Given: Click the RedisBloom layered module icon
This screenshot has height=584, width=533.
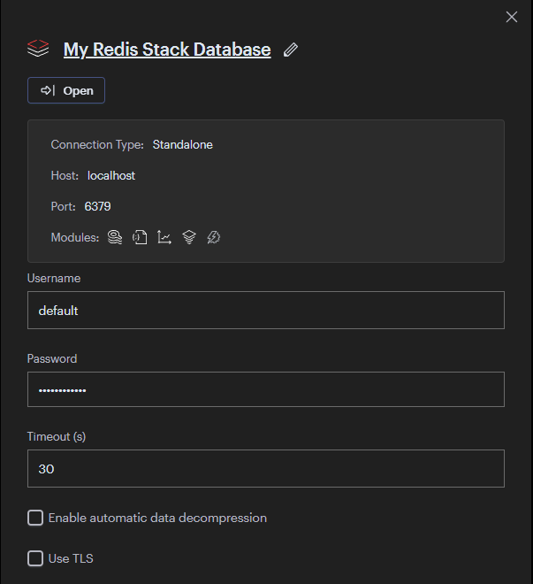Looking at the screenshot, I should (189, 237).
